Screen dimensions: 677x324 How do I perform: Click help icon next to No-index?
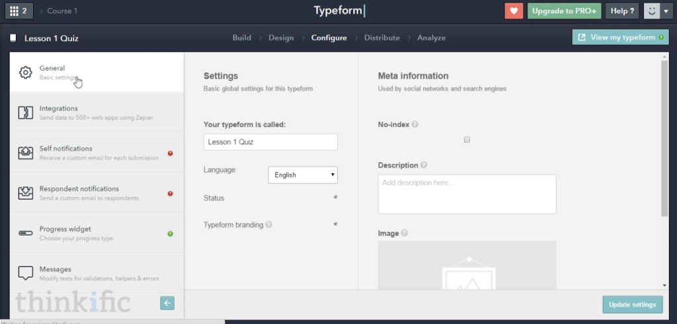click(x=415, y=124)
